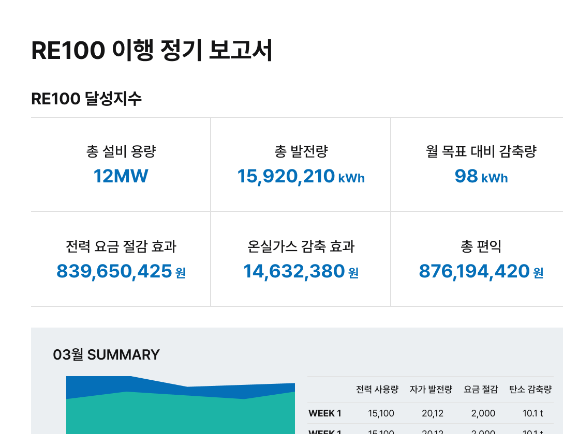The height and width of the screenshot is (434, 563).
Task: Select the "15,920,210 kWh" generation value
Action: [301, 176]
